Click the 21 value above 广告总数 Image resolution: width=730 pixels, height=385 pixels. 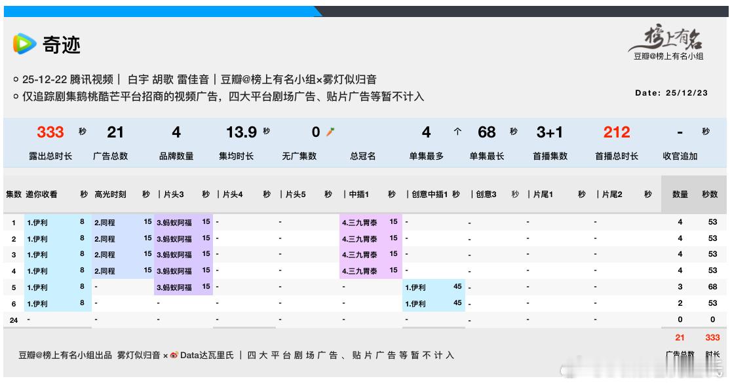115,132
